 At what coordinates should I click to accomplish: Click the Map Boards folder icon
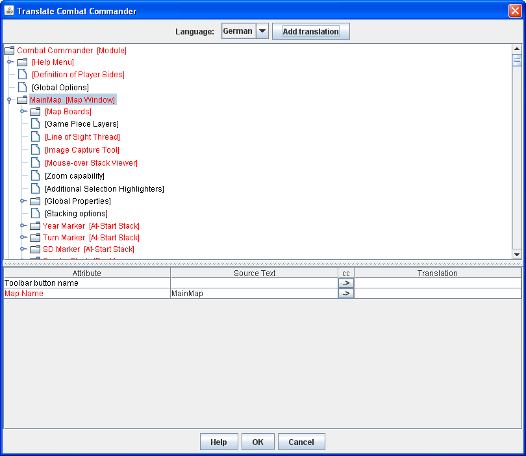tap(35, 111)
